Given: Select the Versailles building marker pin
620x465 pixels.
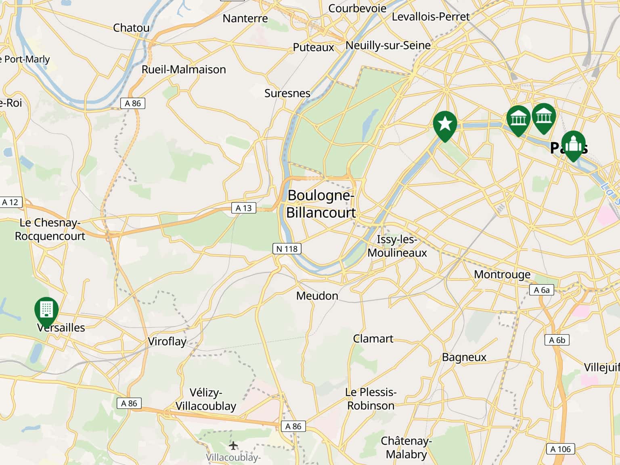Looking at the screenshot, I should tap(46, 312).
